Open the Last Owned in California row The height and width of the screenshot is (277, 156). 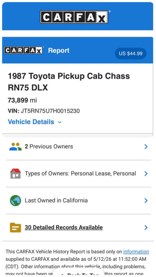(78, 200)
